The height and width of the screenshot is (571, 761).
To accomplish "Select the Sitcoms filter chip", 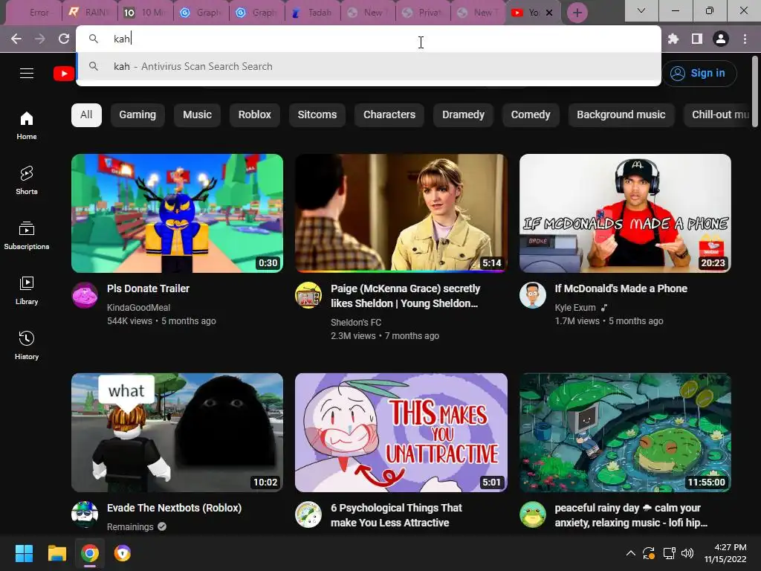I will [x=317, y=115].
